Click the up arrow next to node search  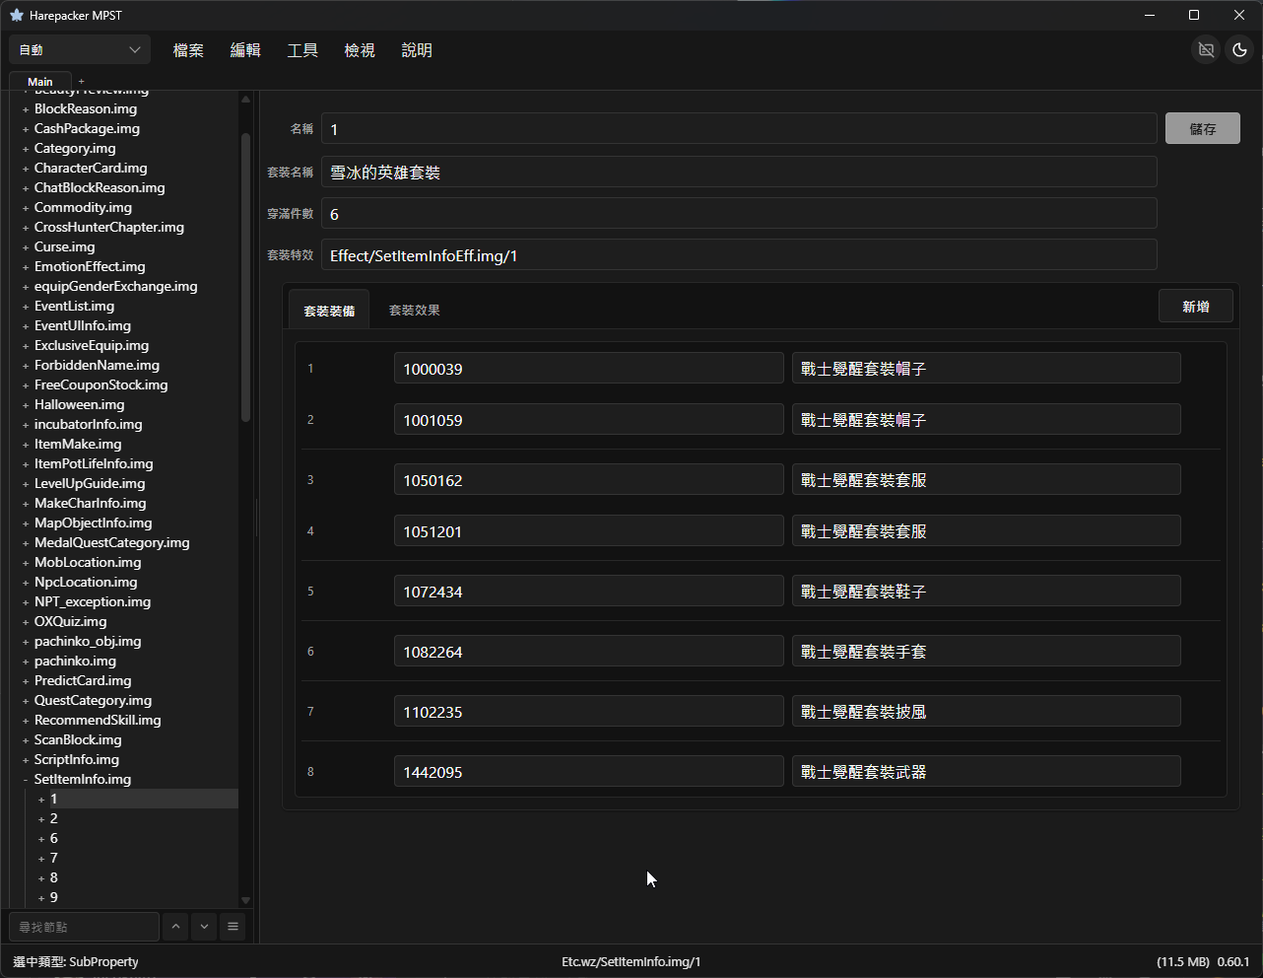(175, 927)
